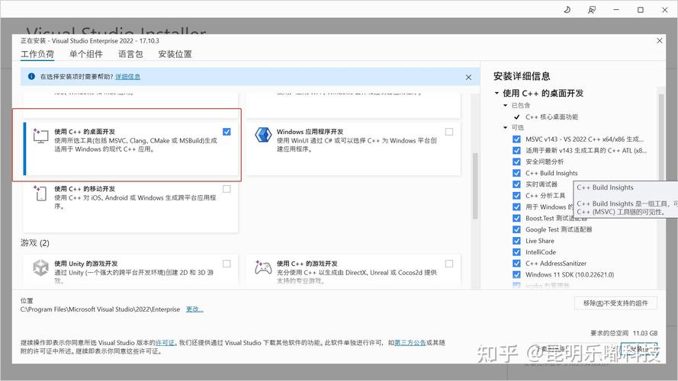
Task: Uncheck the Google Test 测试适配器 component
Action: [x=516, y=229]
